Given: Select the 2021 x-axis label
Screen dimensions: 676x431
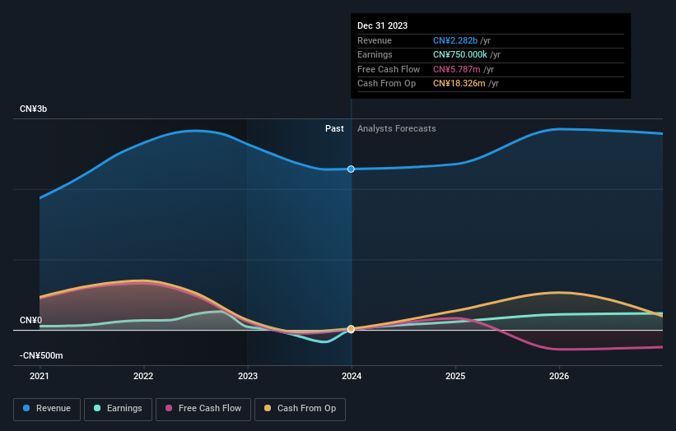Looking at the screenshot, I should click(x=40, y=376).
